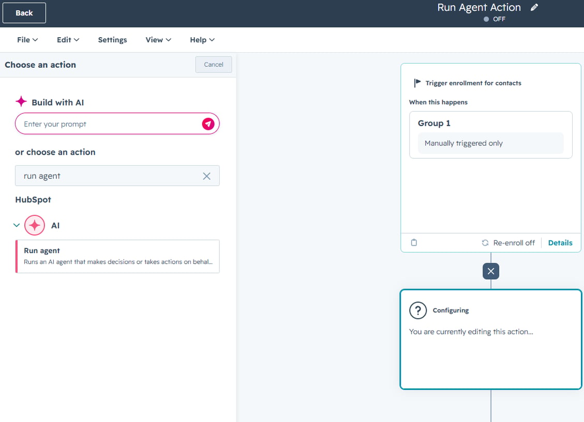Open the View dropdown menu
Viewport: 584px width, 422px height.
click(158, 40)
